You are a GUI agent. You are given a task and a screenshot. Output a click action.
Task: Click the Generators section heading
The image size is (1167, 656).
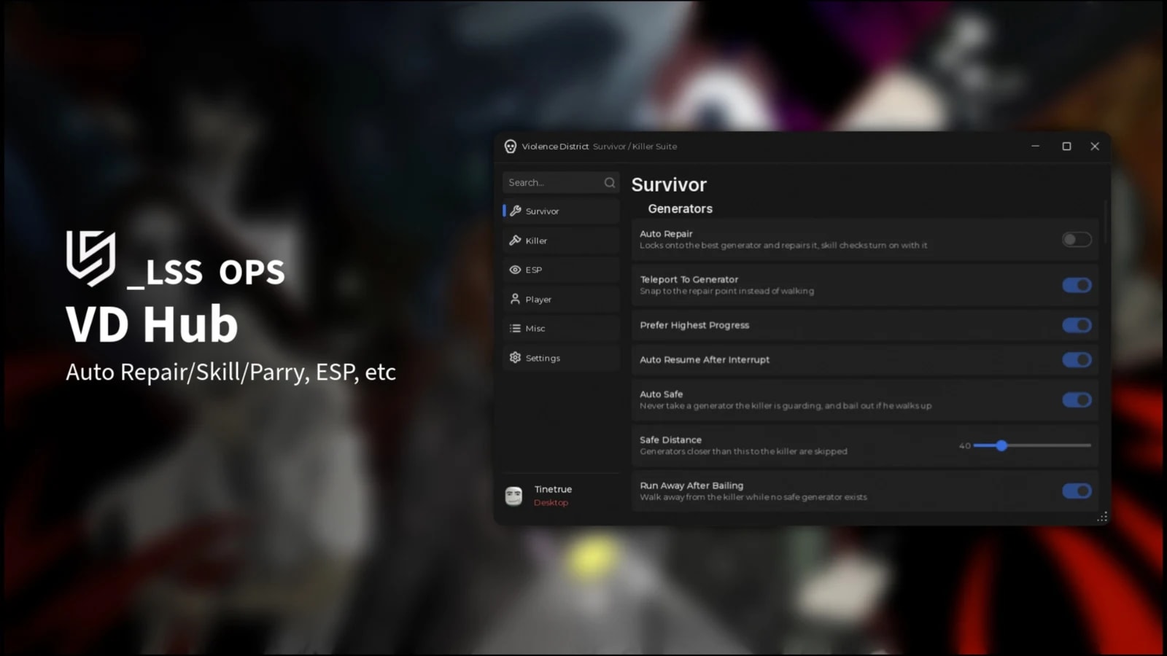[x=680, y=208]
